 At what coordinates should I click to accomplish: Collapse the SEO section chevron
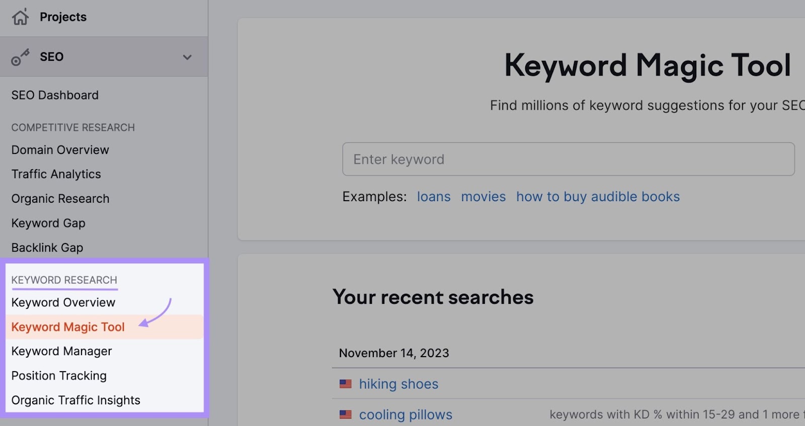(187, 57)
